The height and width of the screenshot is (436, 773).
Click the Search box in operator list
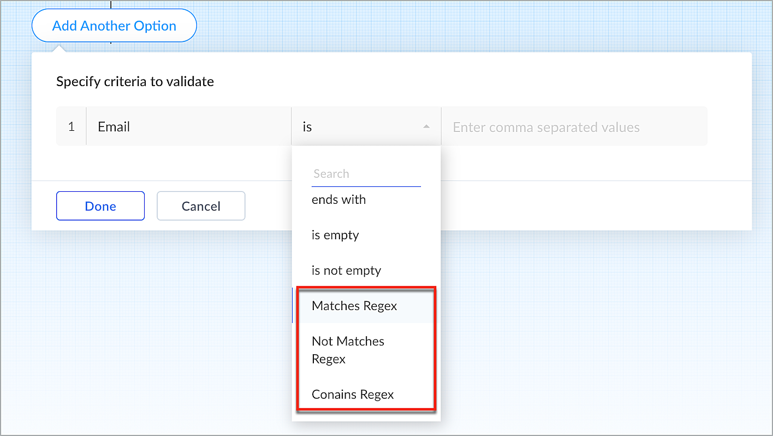[366, 174]
